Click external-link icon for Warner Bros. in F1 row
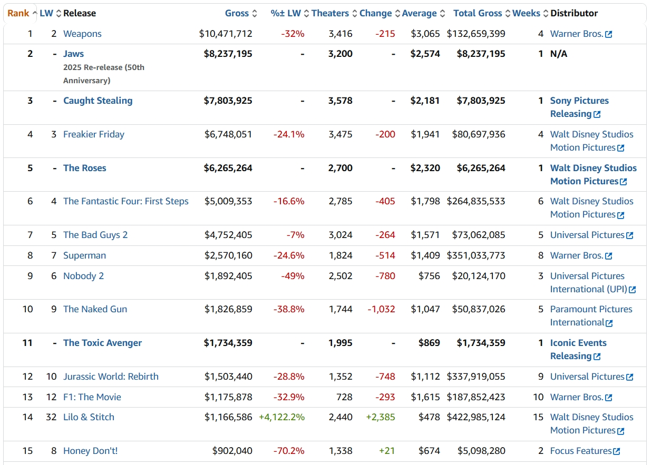This screenshot has height=465, width=651. [x=609, y=398]
